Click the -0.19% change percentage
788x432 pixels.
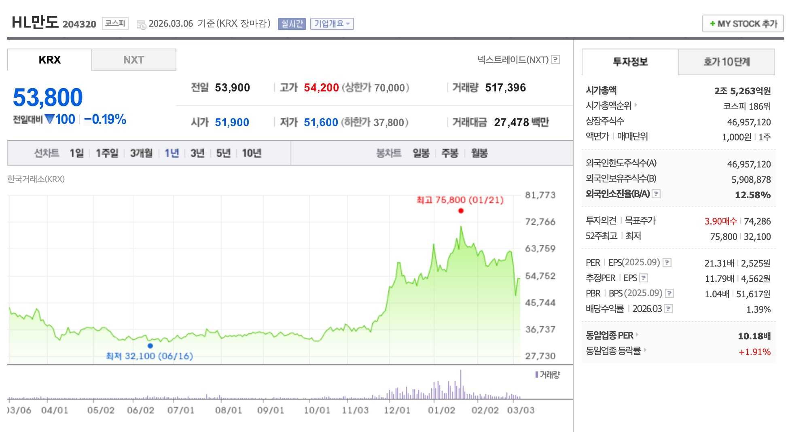(x=105, y=119)
